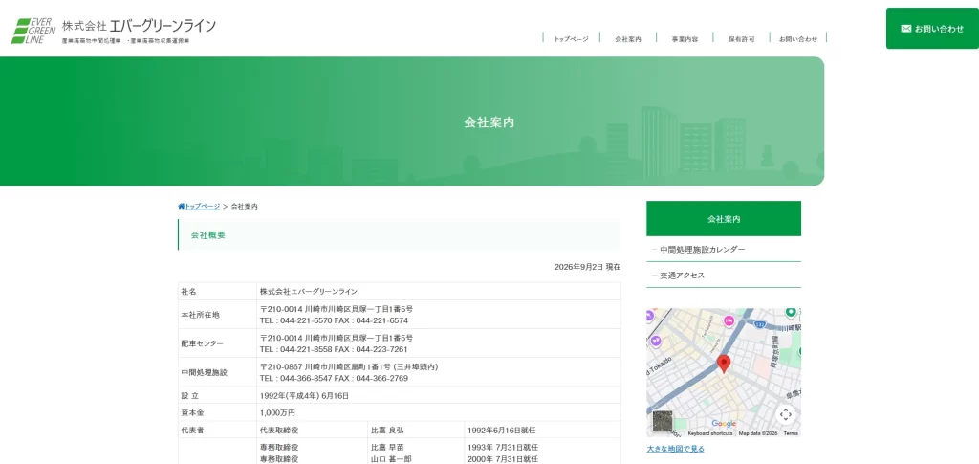The width and height of the screenshot is (979, 464).
Task: Open 保有許可 navigation menu item
Action: [741, 38]
